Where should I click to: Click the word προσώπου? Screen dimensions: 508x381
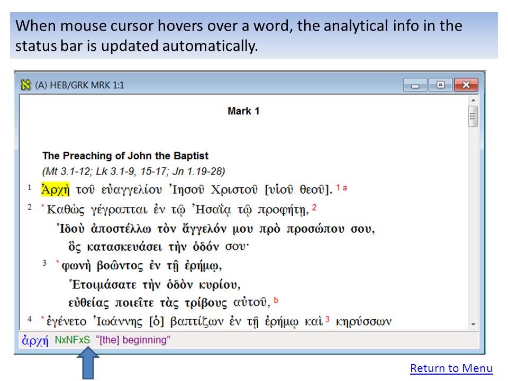click(x=315, y=229)
